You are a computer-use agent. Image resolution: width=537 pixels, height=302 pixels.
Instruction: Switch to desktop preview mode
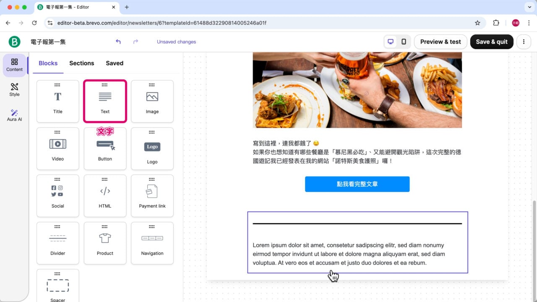(x=391, y=42)
